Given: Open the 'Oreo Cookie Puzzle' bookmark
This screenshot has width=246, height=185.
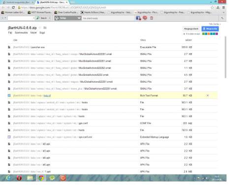Looking at the screenshot, I should point(66,12).
